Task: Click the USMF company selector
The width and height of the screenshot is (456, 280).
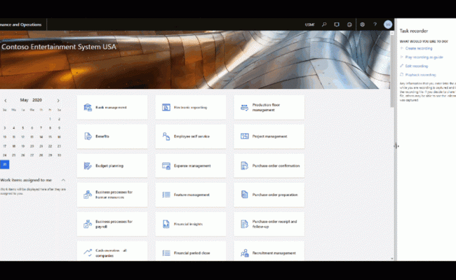Action: pyautogui.click(x=309, y=24)
